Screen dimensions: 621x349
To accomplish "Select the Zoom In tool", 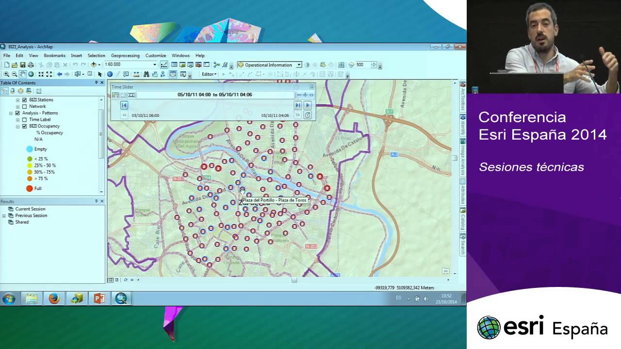I will (6, 74).
